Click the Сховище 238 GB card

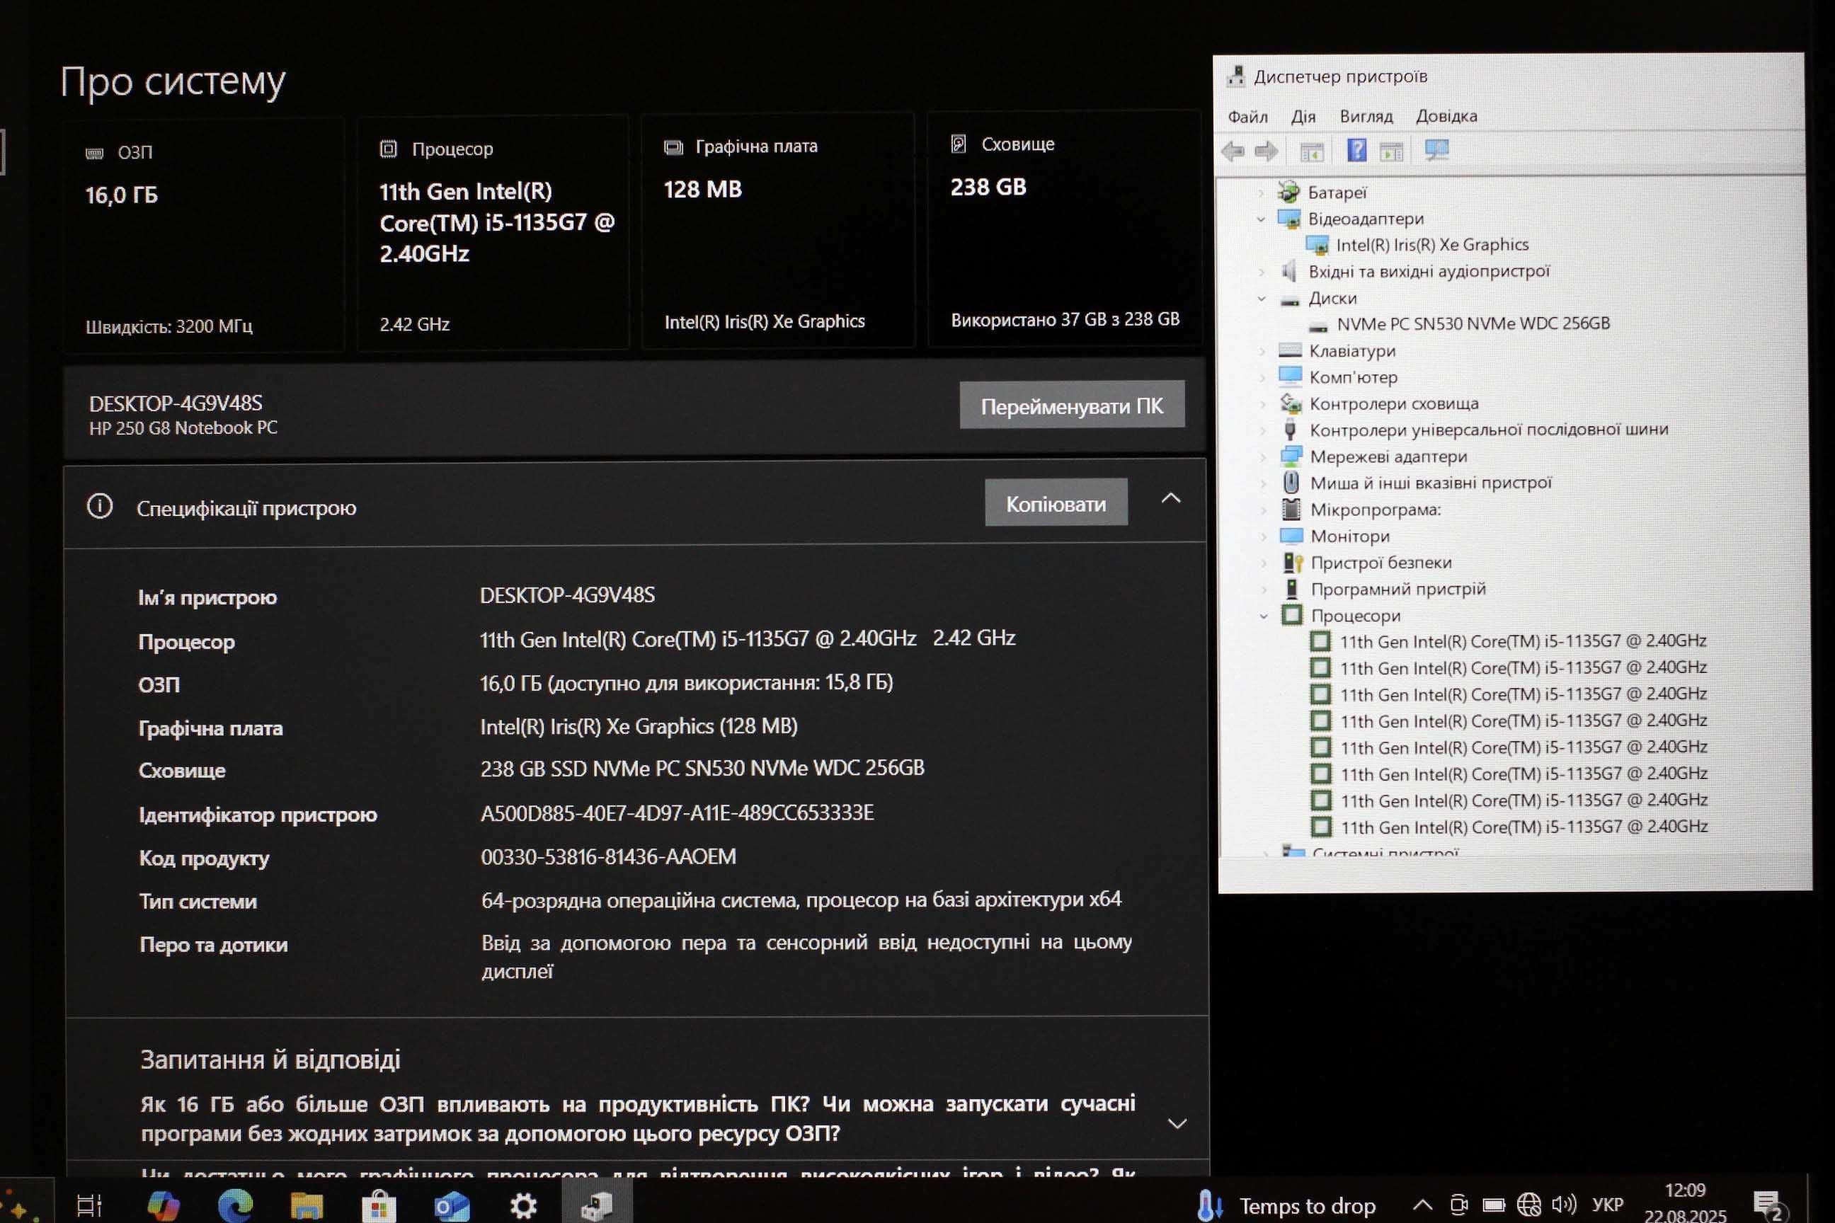coord(1064,229)
